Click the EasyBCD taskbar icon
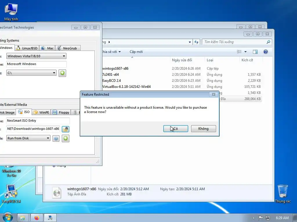This screenshot has width=297, height=222. point(50,218)
